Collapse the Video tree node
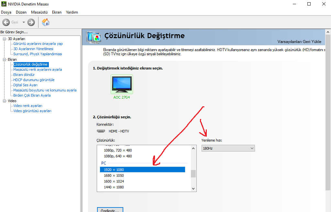This screenshot has width=331, height=212. [4, 101]
